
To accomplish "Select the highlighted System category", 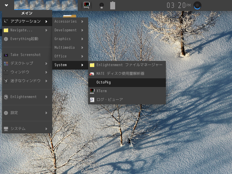I will [x=70, y=65].
